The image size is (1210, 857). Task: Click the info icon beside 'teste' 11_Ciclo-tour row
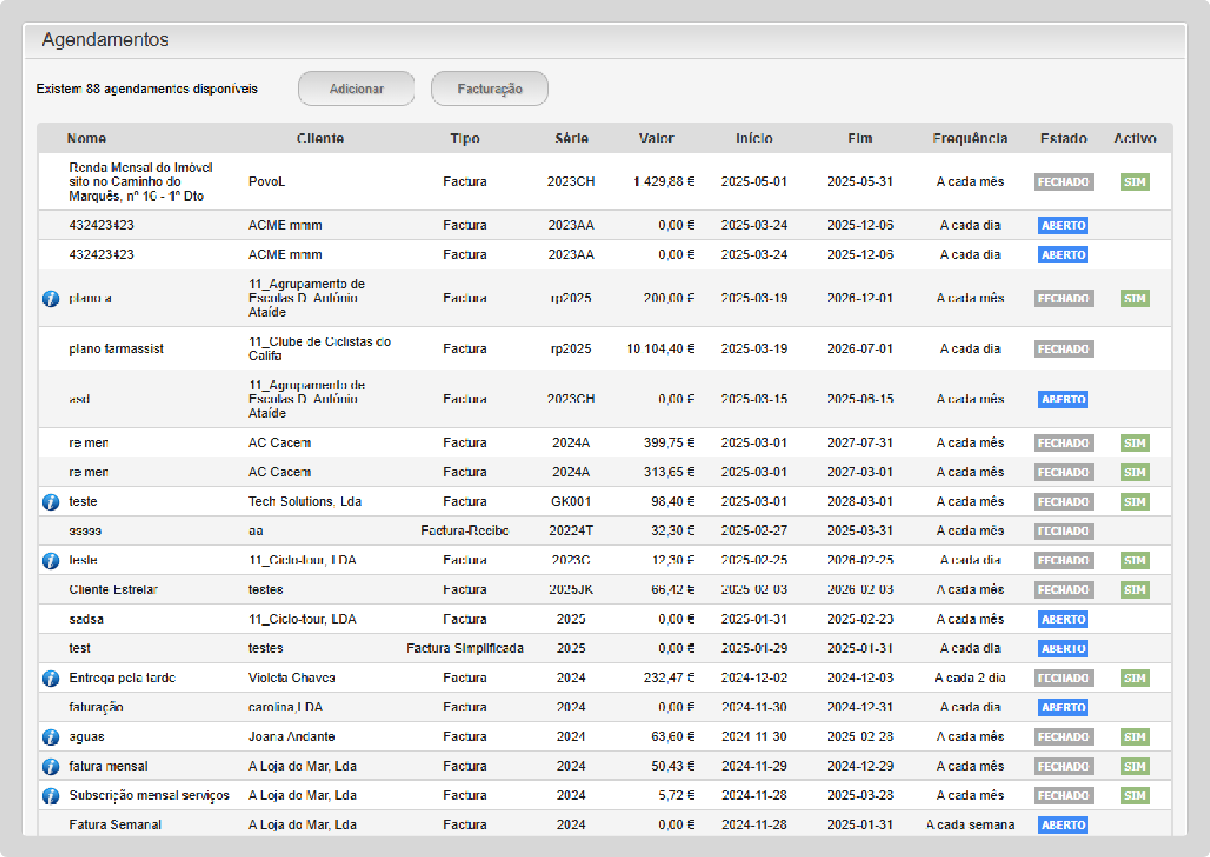click(51, 561)
